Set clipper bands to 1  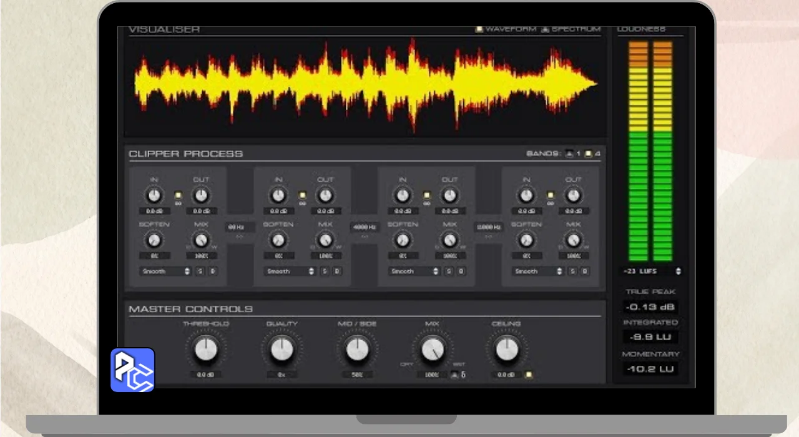tap(569, 154)
